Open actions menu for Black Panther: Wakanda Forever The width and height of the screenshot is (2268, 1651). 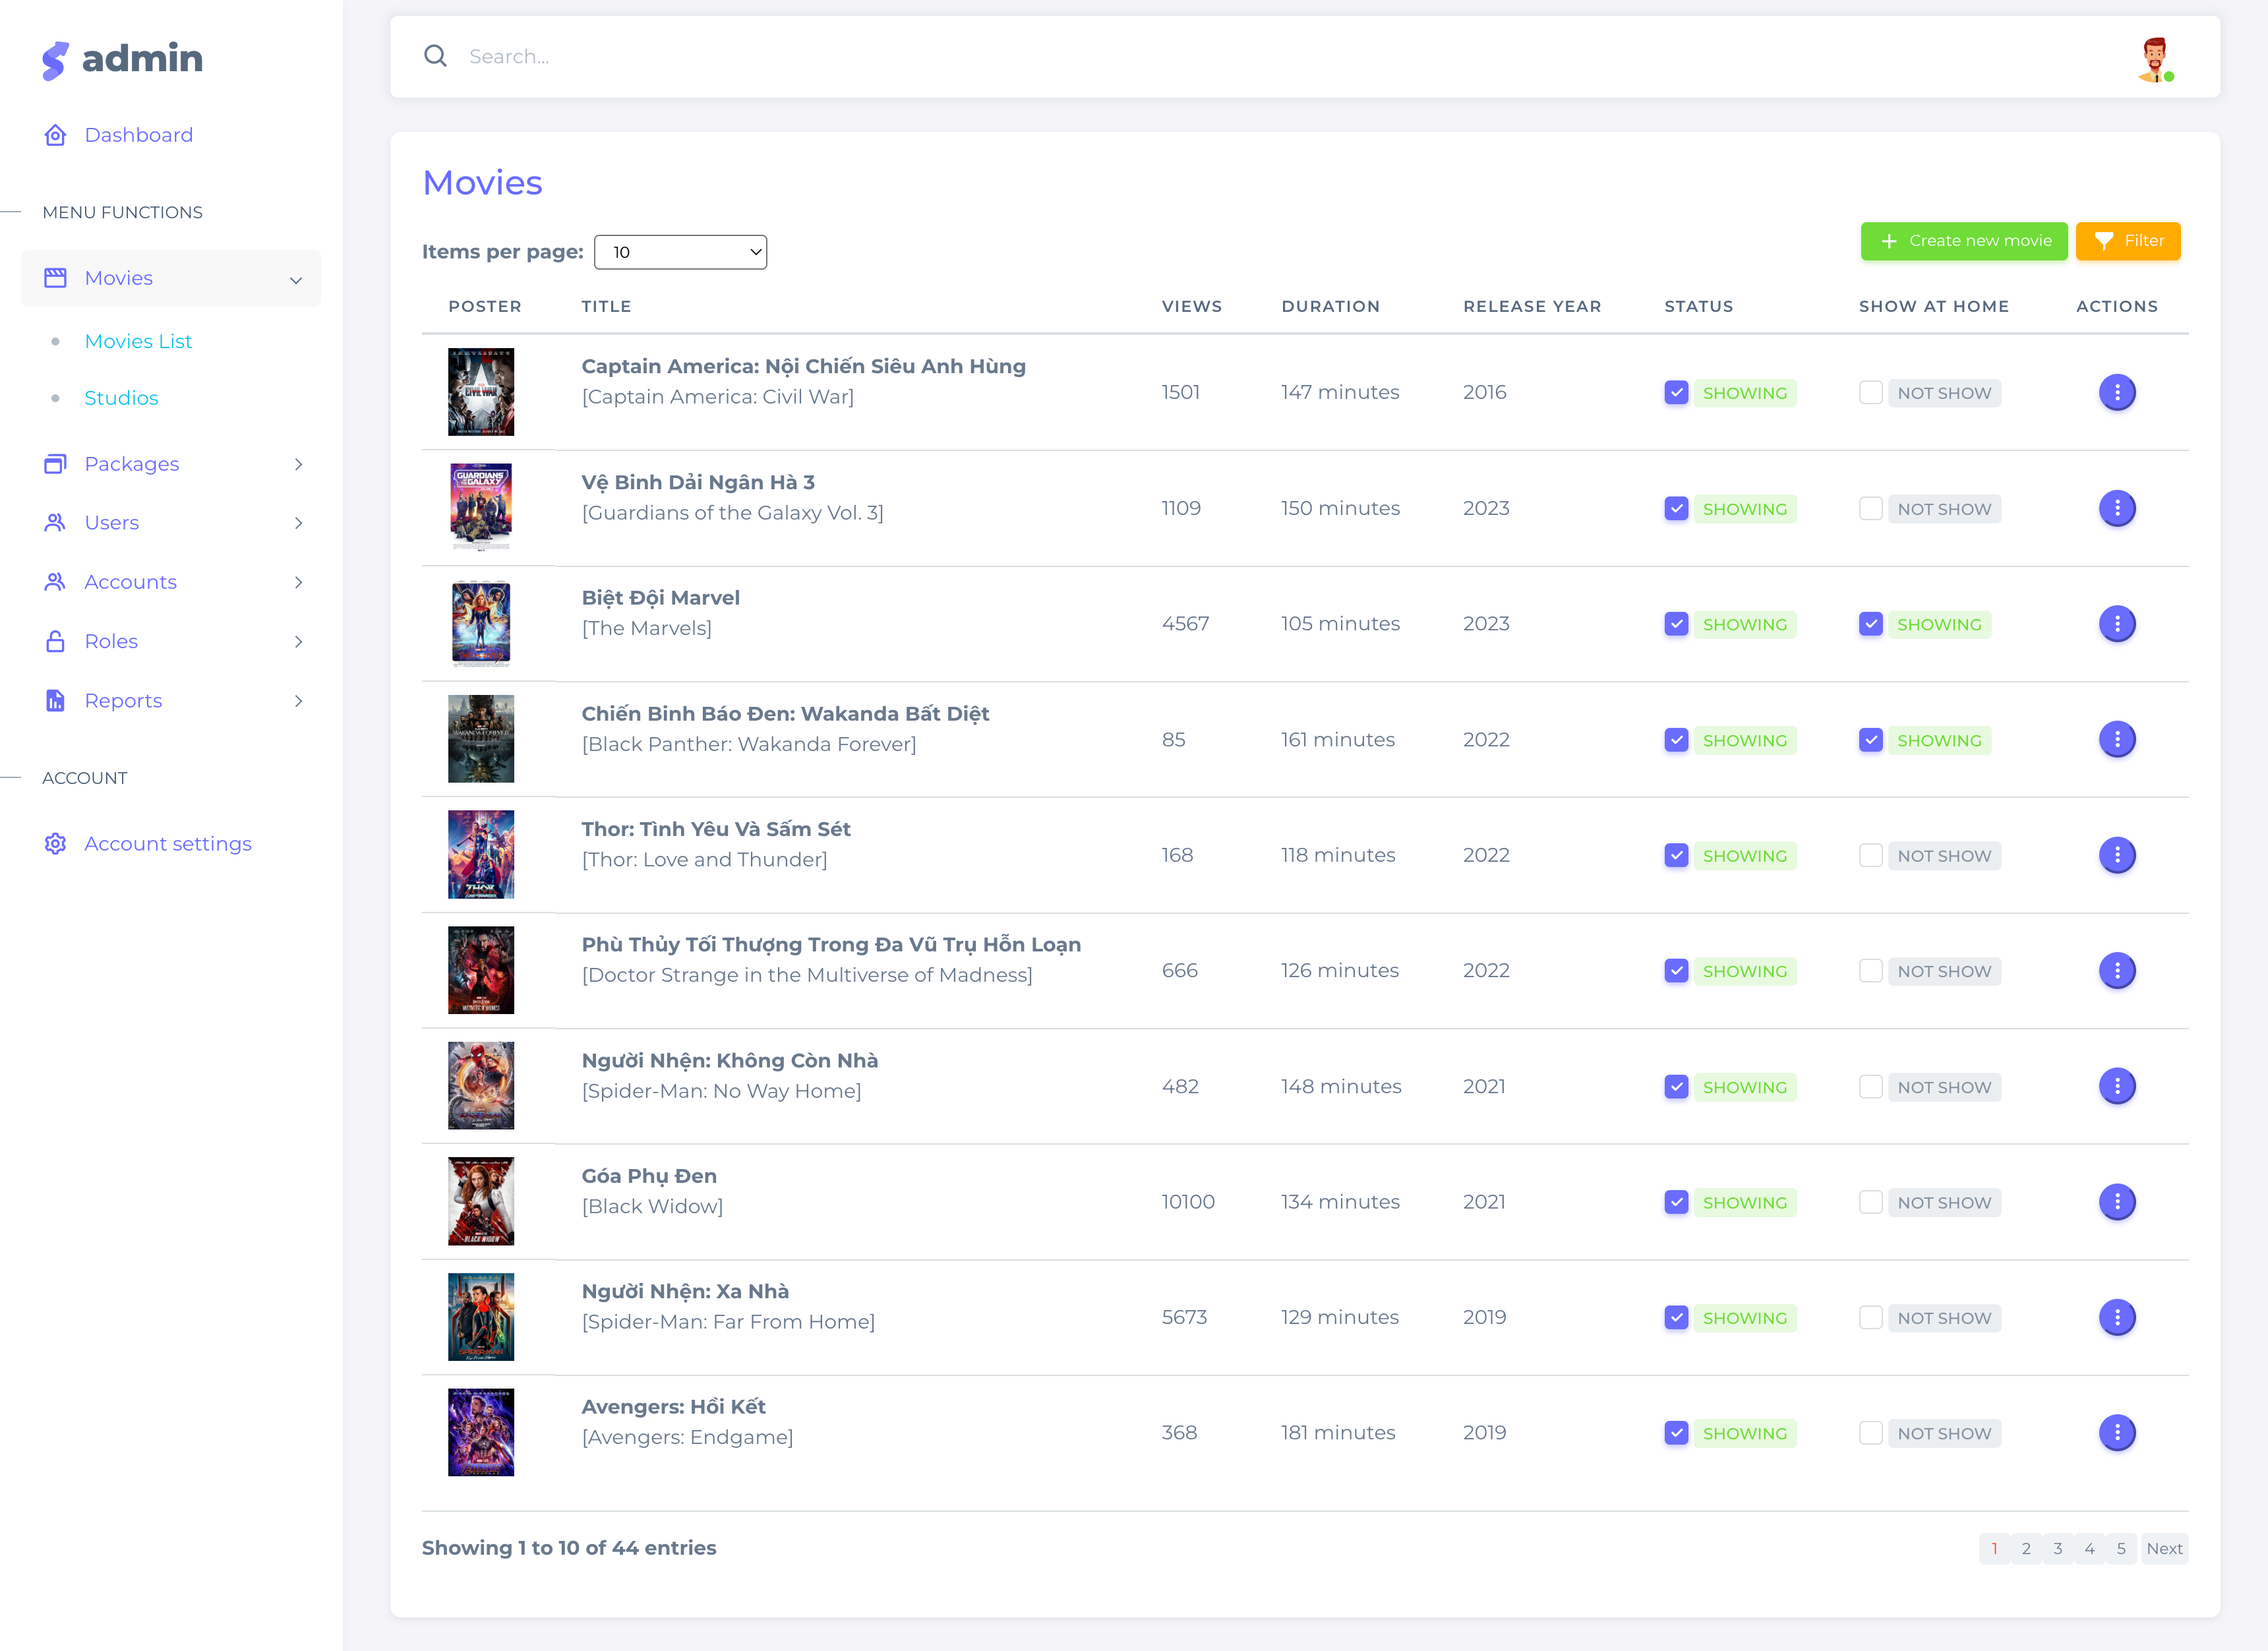pyautogui.click(x=2116, y=739)
